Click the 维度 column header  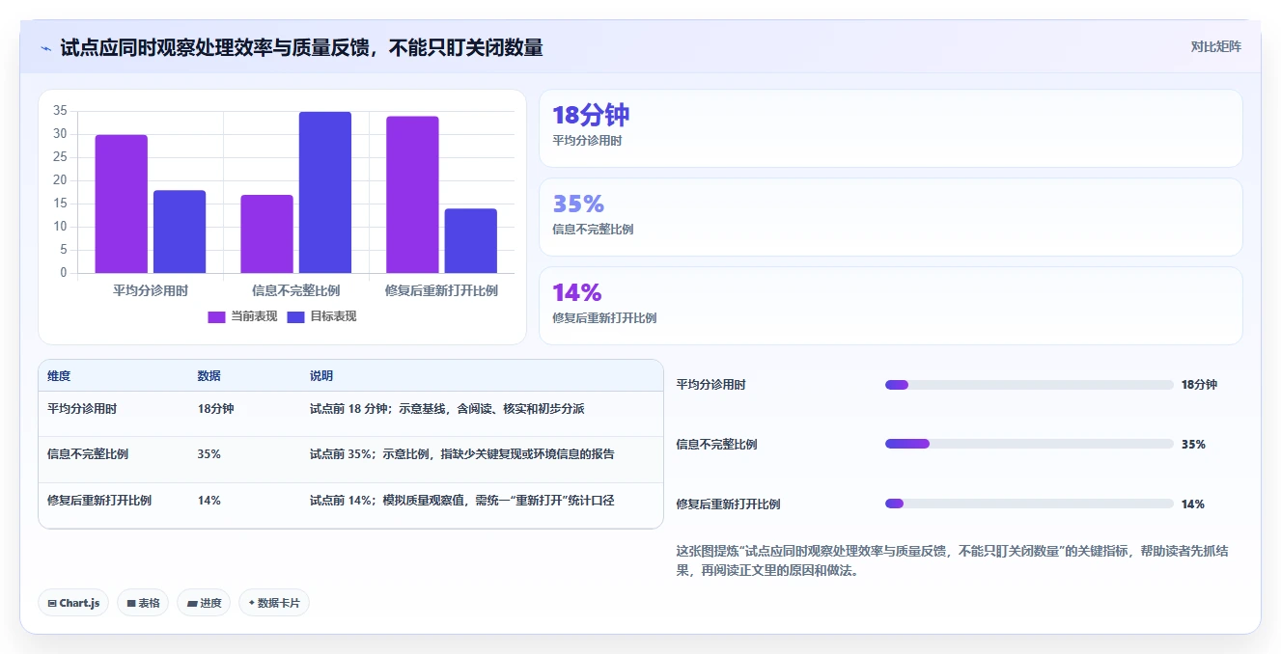pos(59,376)
